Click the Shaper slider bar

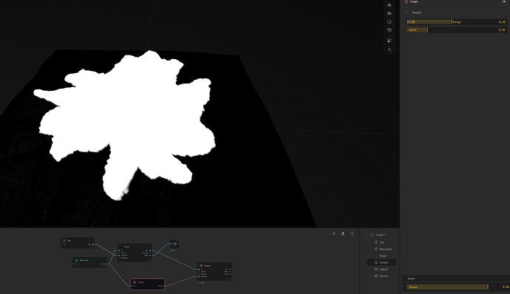[457, 287]
